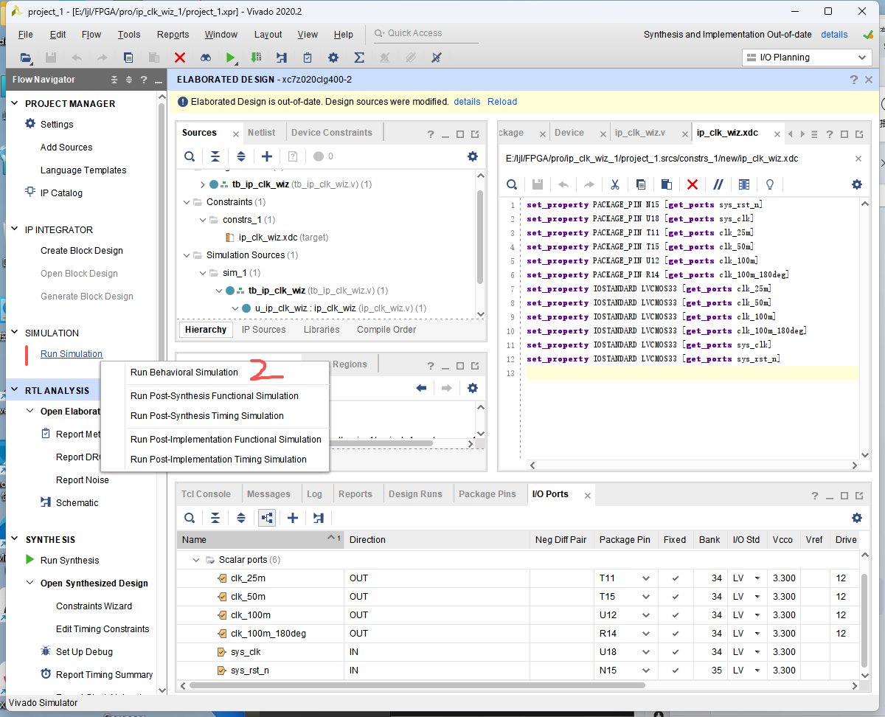Screen dimensions: 885x717
Task: Open I/O Std dropdown for sys_rst_n
Action: tap(757, 671)
